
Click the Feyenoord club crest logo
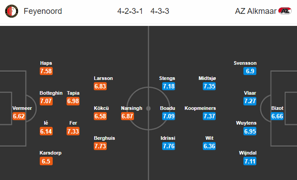click(x=12, y=11)
